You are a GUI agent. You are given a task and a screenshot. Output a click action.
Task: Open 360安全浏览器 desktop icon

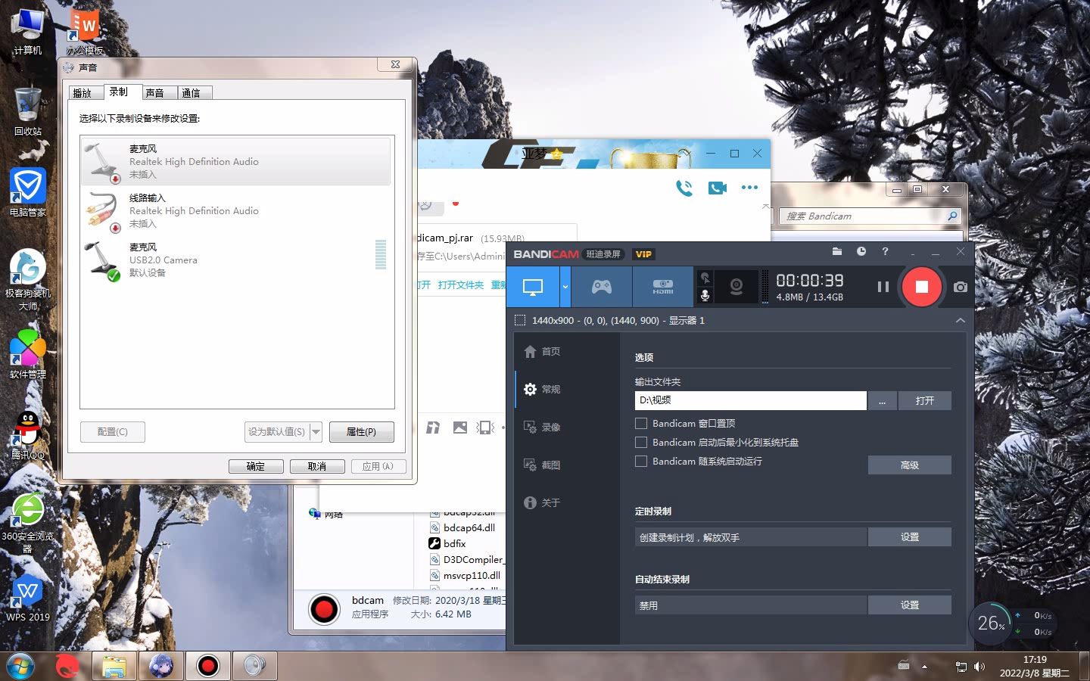[28, 522]
